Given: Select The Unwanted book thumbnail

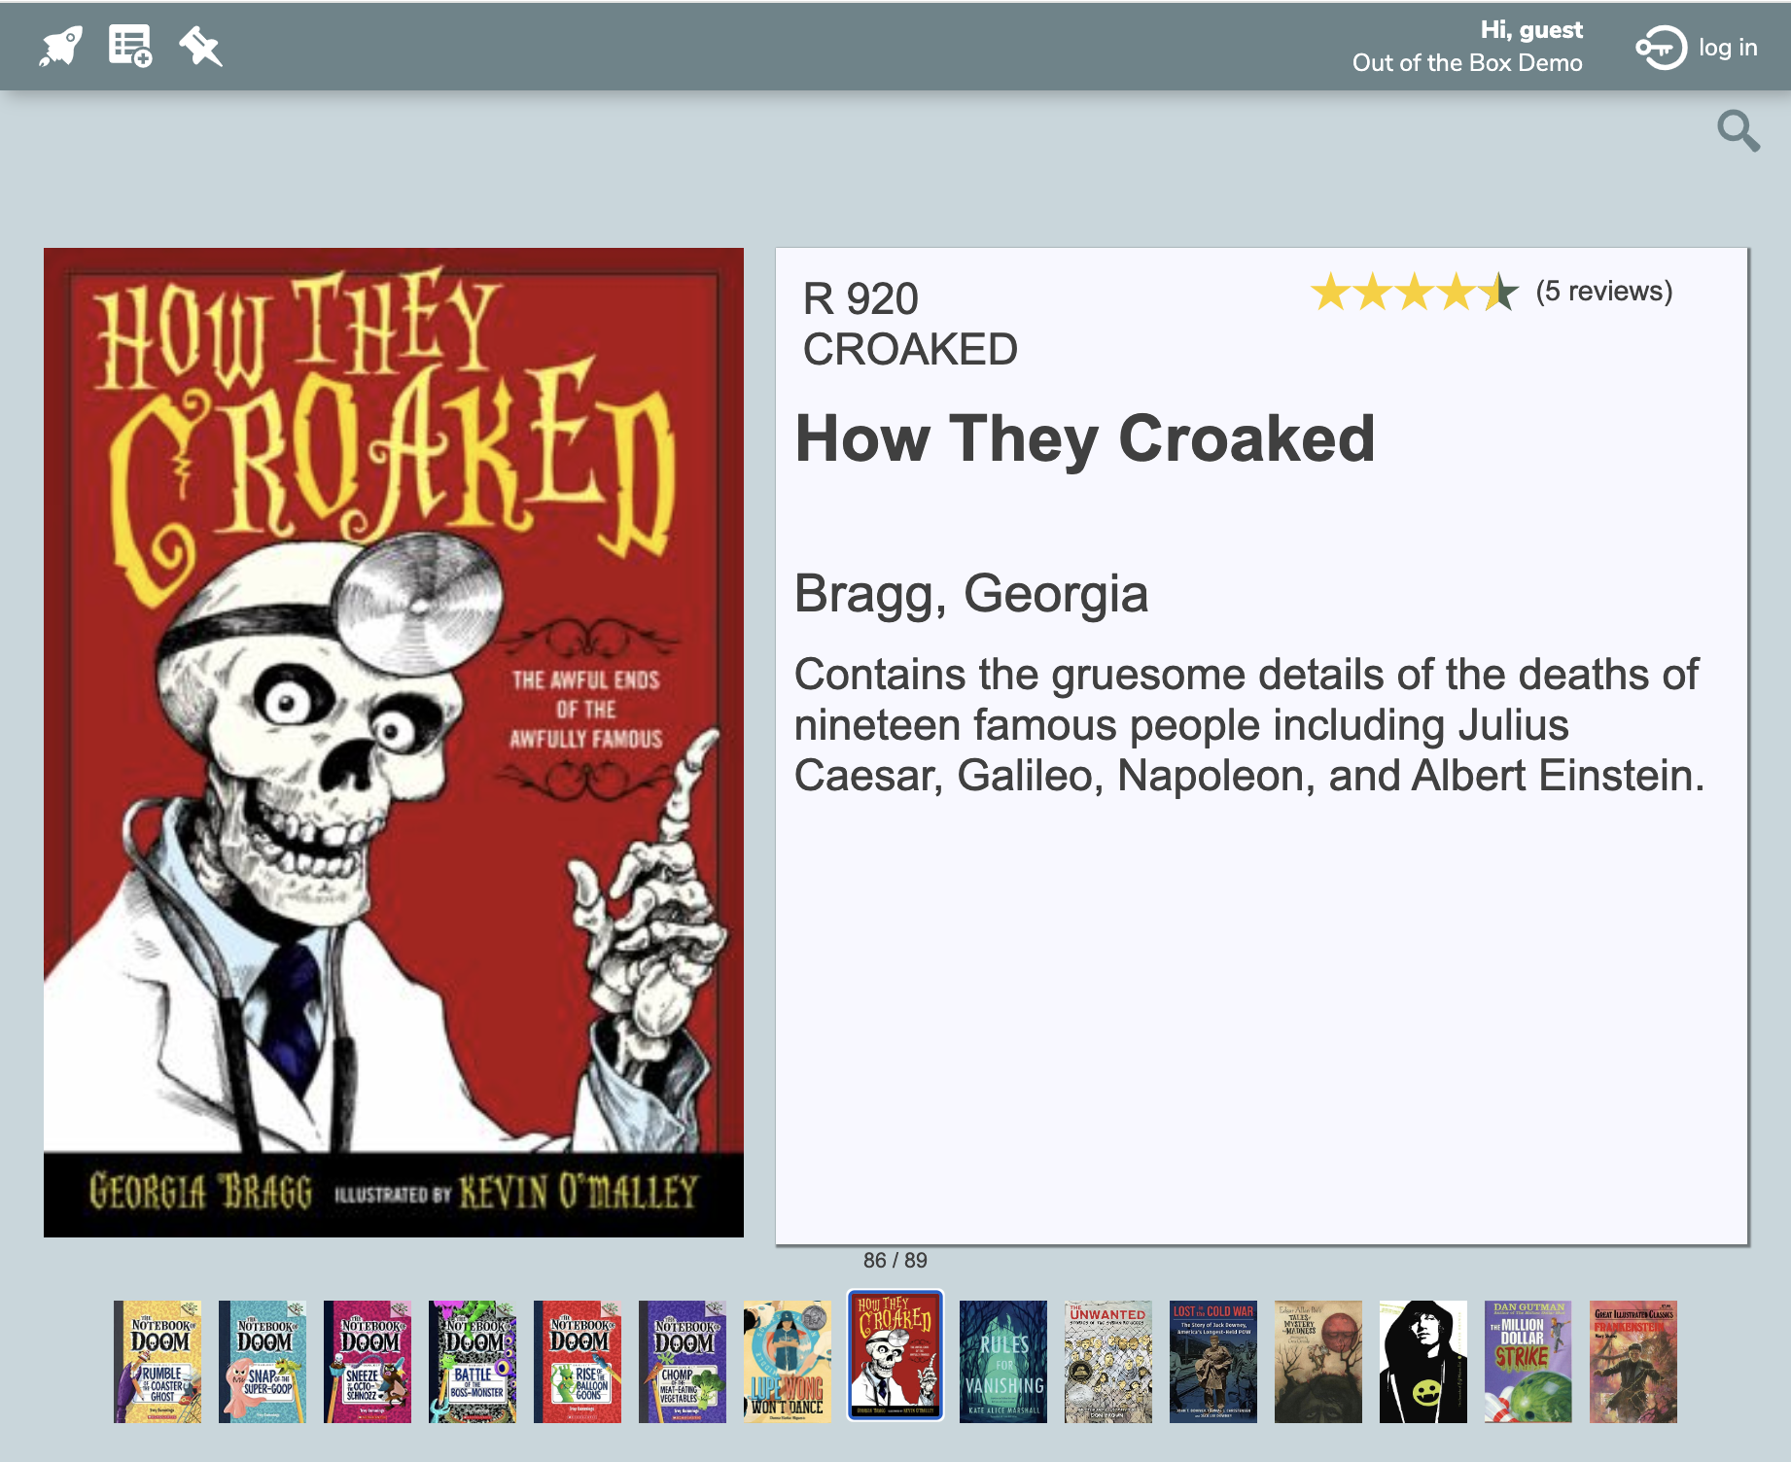Looking at the screenshot, I should (1108, 1362).
